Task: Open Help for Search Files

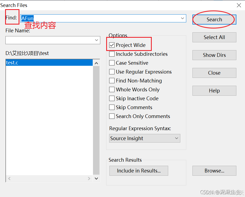Action: 214,91
